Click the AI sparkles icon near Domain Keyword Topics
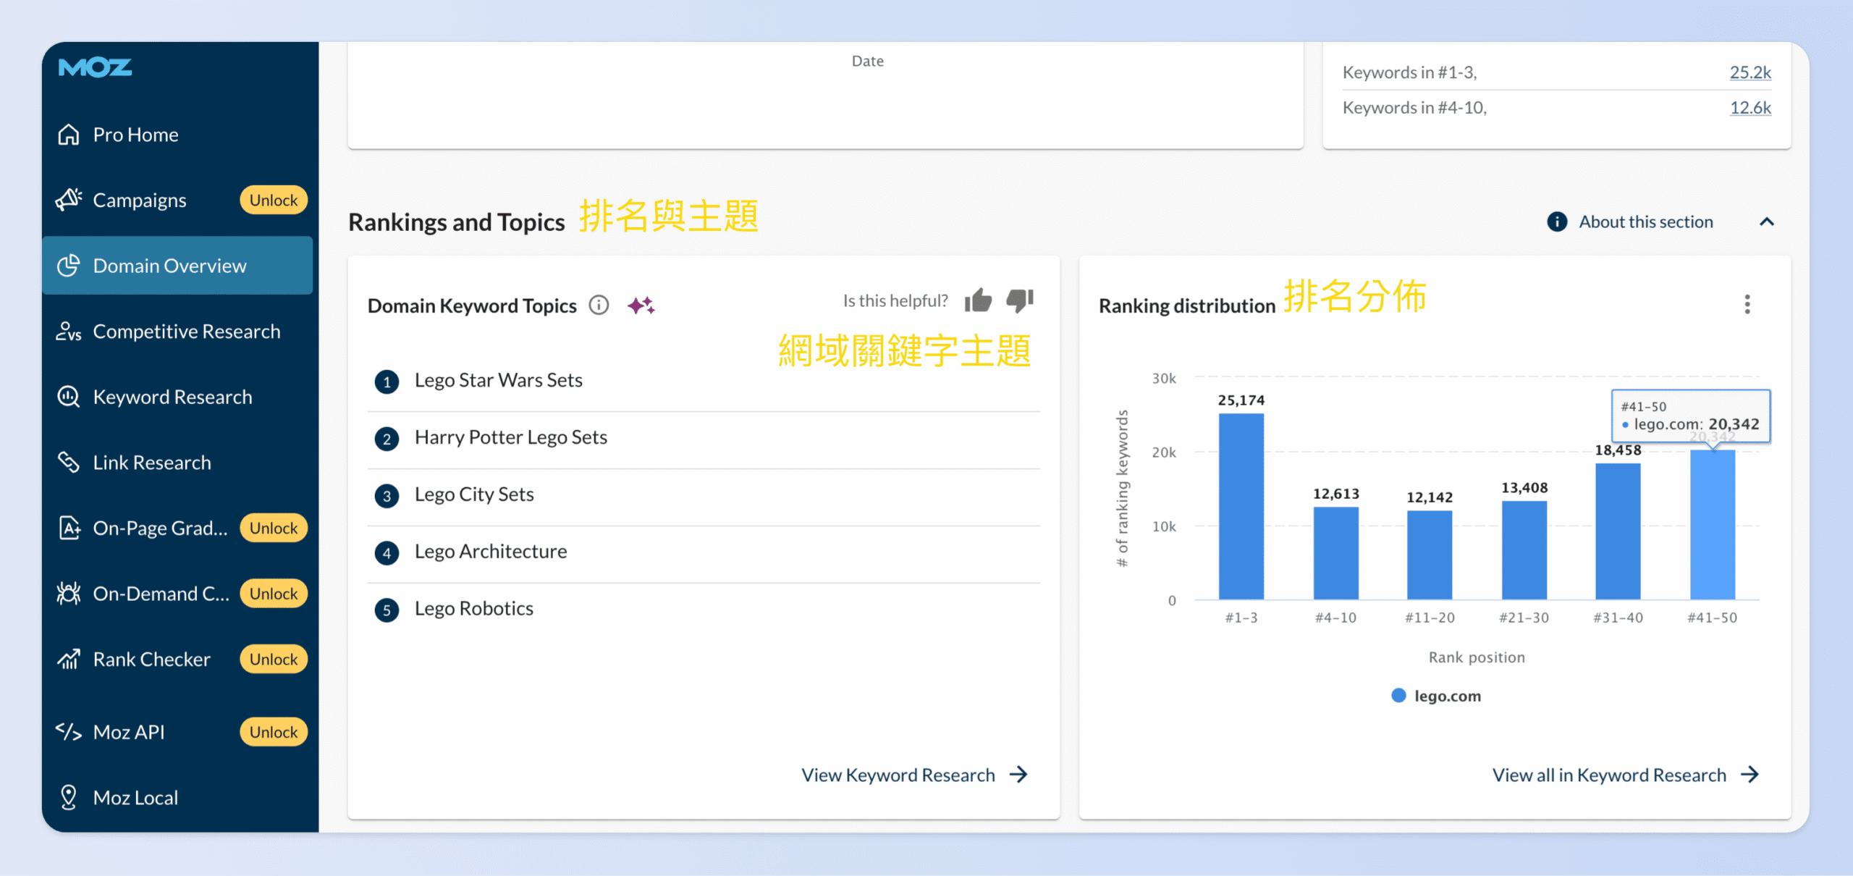Image resolution: width=1853 pixels, height=876 pixels. (x=642, y=305)
